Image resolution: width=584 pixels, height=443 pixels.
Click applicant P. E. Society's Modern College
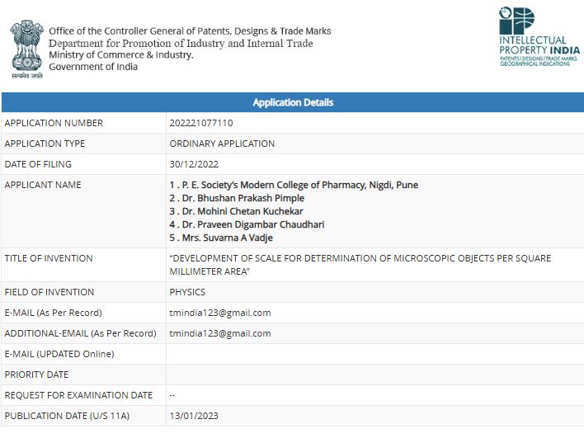[x=294, y=185]
